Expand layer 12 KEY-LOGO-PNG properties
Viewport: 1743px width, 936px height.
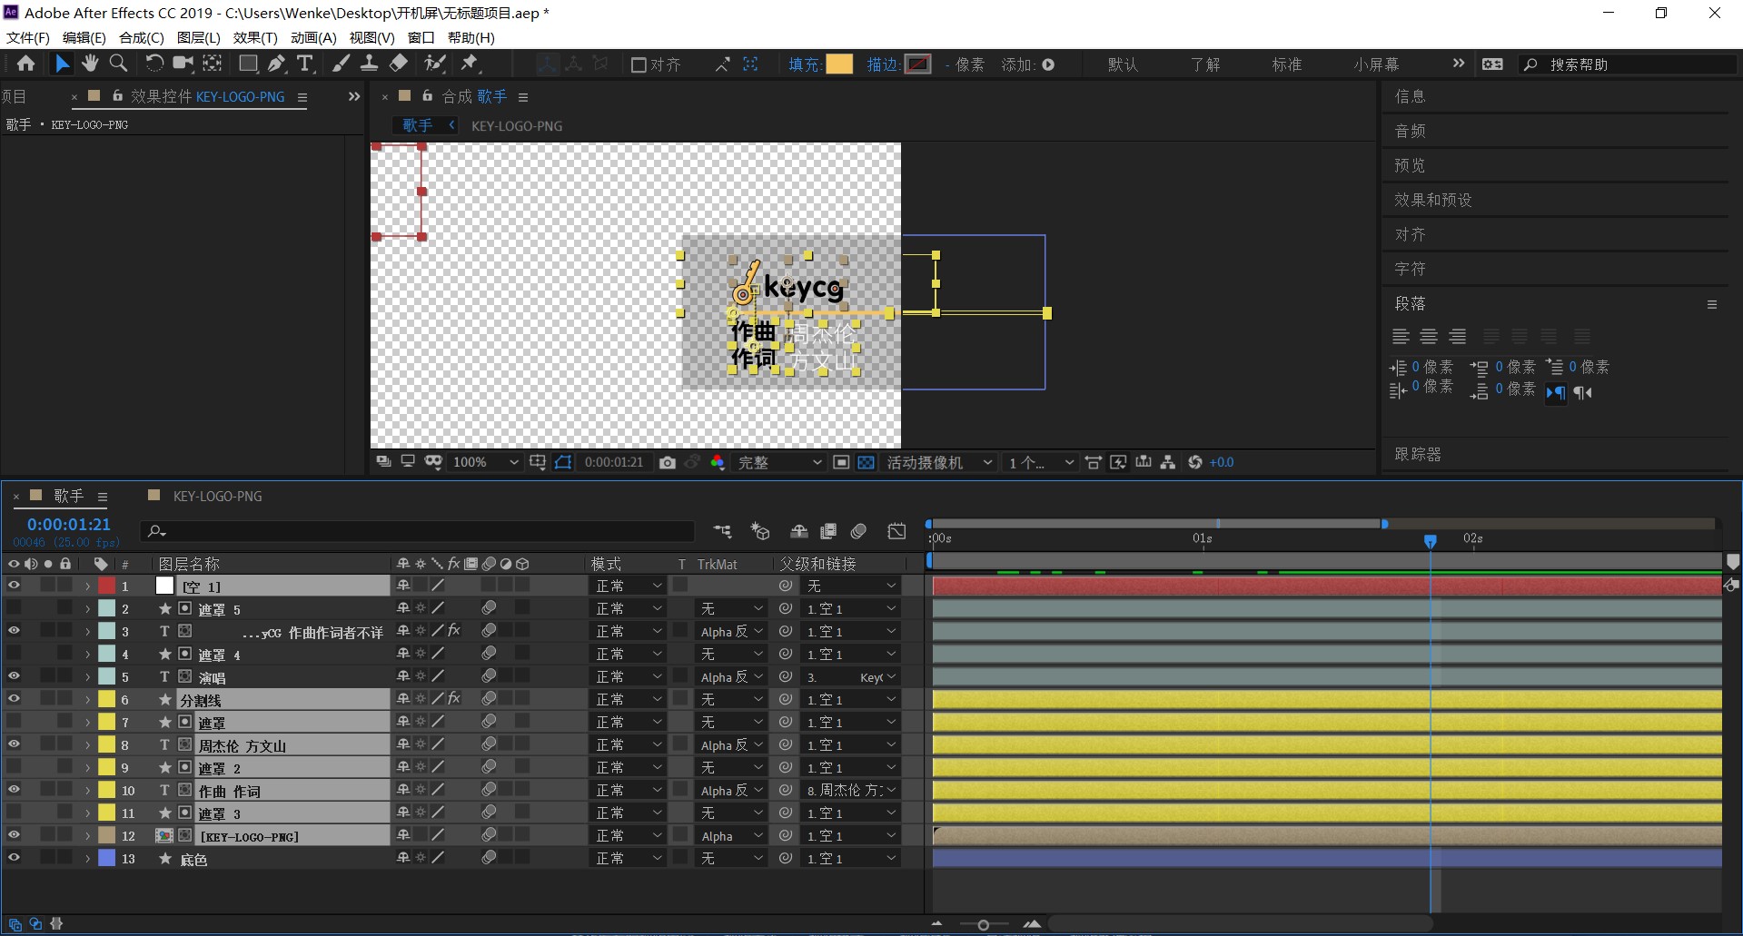click(x=87, y=836)
